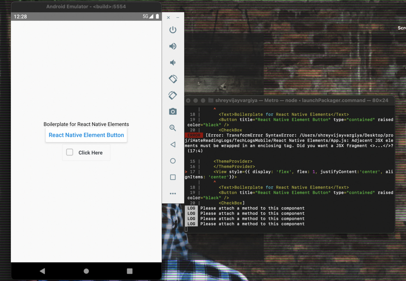Click line 15 ThemeProvider tag in terminal
The image size is (406, 281).
pos(233,162)
